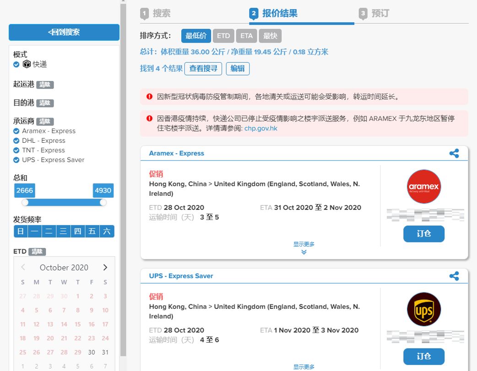Uncheck the TNT - Express carrier filter
The width and height of the screenshot is (477, 371).
(x=16, y=150)
